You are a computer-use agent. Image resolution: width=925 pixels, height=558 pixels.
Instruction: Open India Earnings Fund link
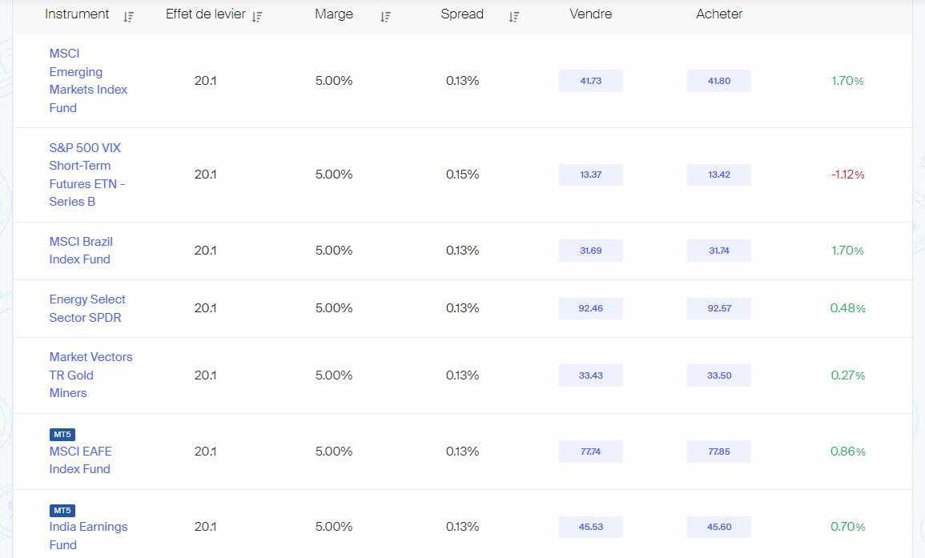(88, 536)
